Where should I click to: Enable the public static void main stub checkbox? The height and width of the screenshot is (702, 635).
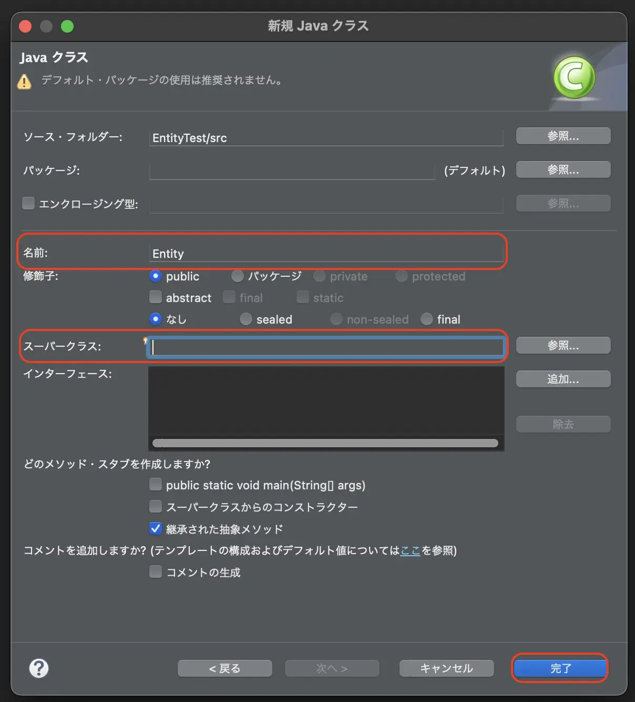click(x=156, y=484)
